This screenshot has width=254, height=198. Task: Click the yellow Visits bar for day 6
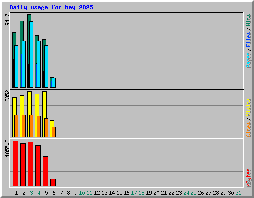coord(52,124)
